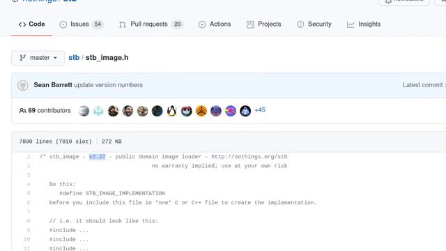Open the Pull requests tab
The width and height of the screenshot is (446, 251).
click(x=151, y=24)
